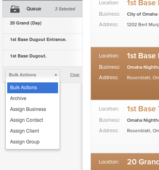Collapse dropdown via the up-arrow triangle
The height and width of the screenshot is (170, 159).
click(x=56, y=75)
